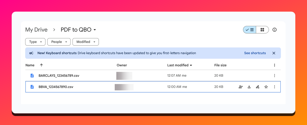Click the 12:00 AM me modified entry
This screenshot has width=307, height=125.
click(177, 87)
